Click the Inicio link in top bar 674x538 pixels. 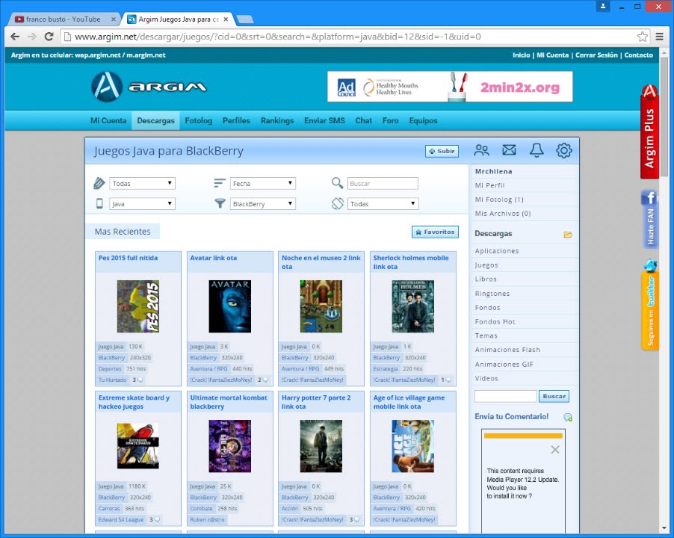(x=521, y=55)
